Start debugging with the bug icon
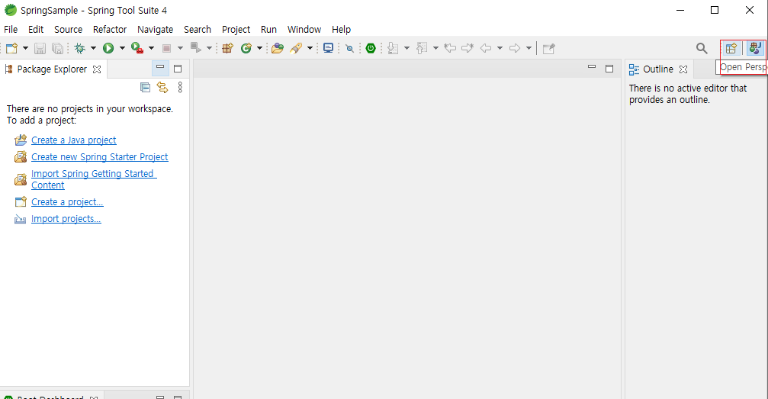This screenshot has width=768, height=399. 79,48
